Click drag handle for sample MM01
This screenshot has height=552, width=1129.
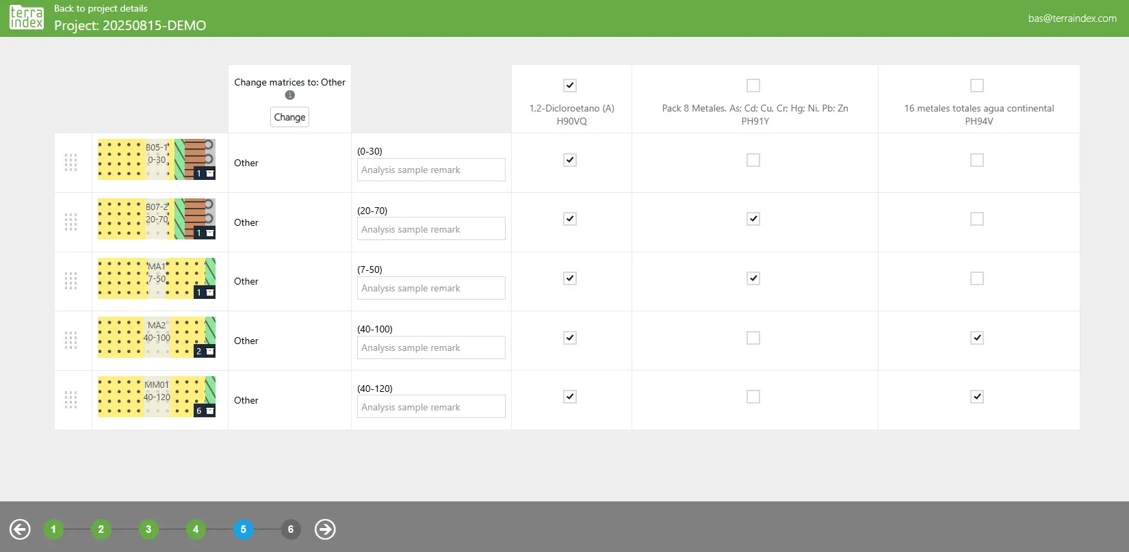point(70,400)
